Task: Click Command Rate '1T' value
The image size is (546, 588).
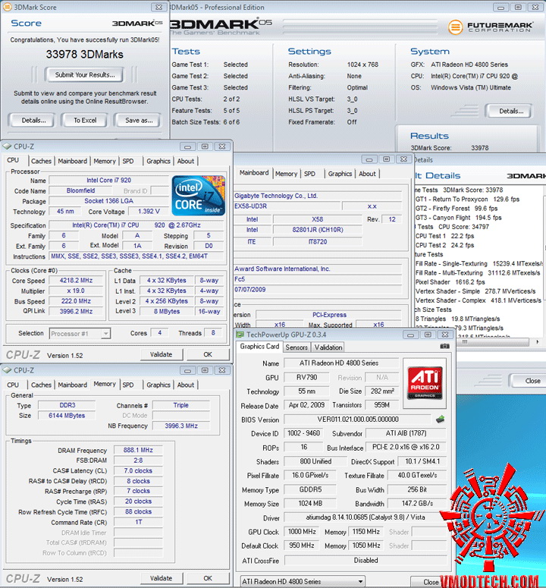Action: pos(138,522)
